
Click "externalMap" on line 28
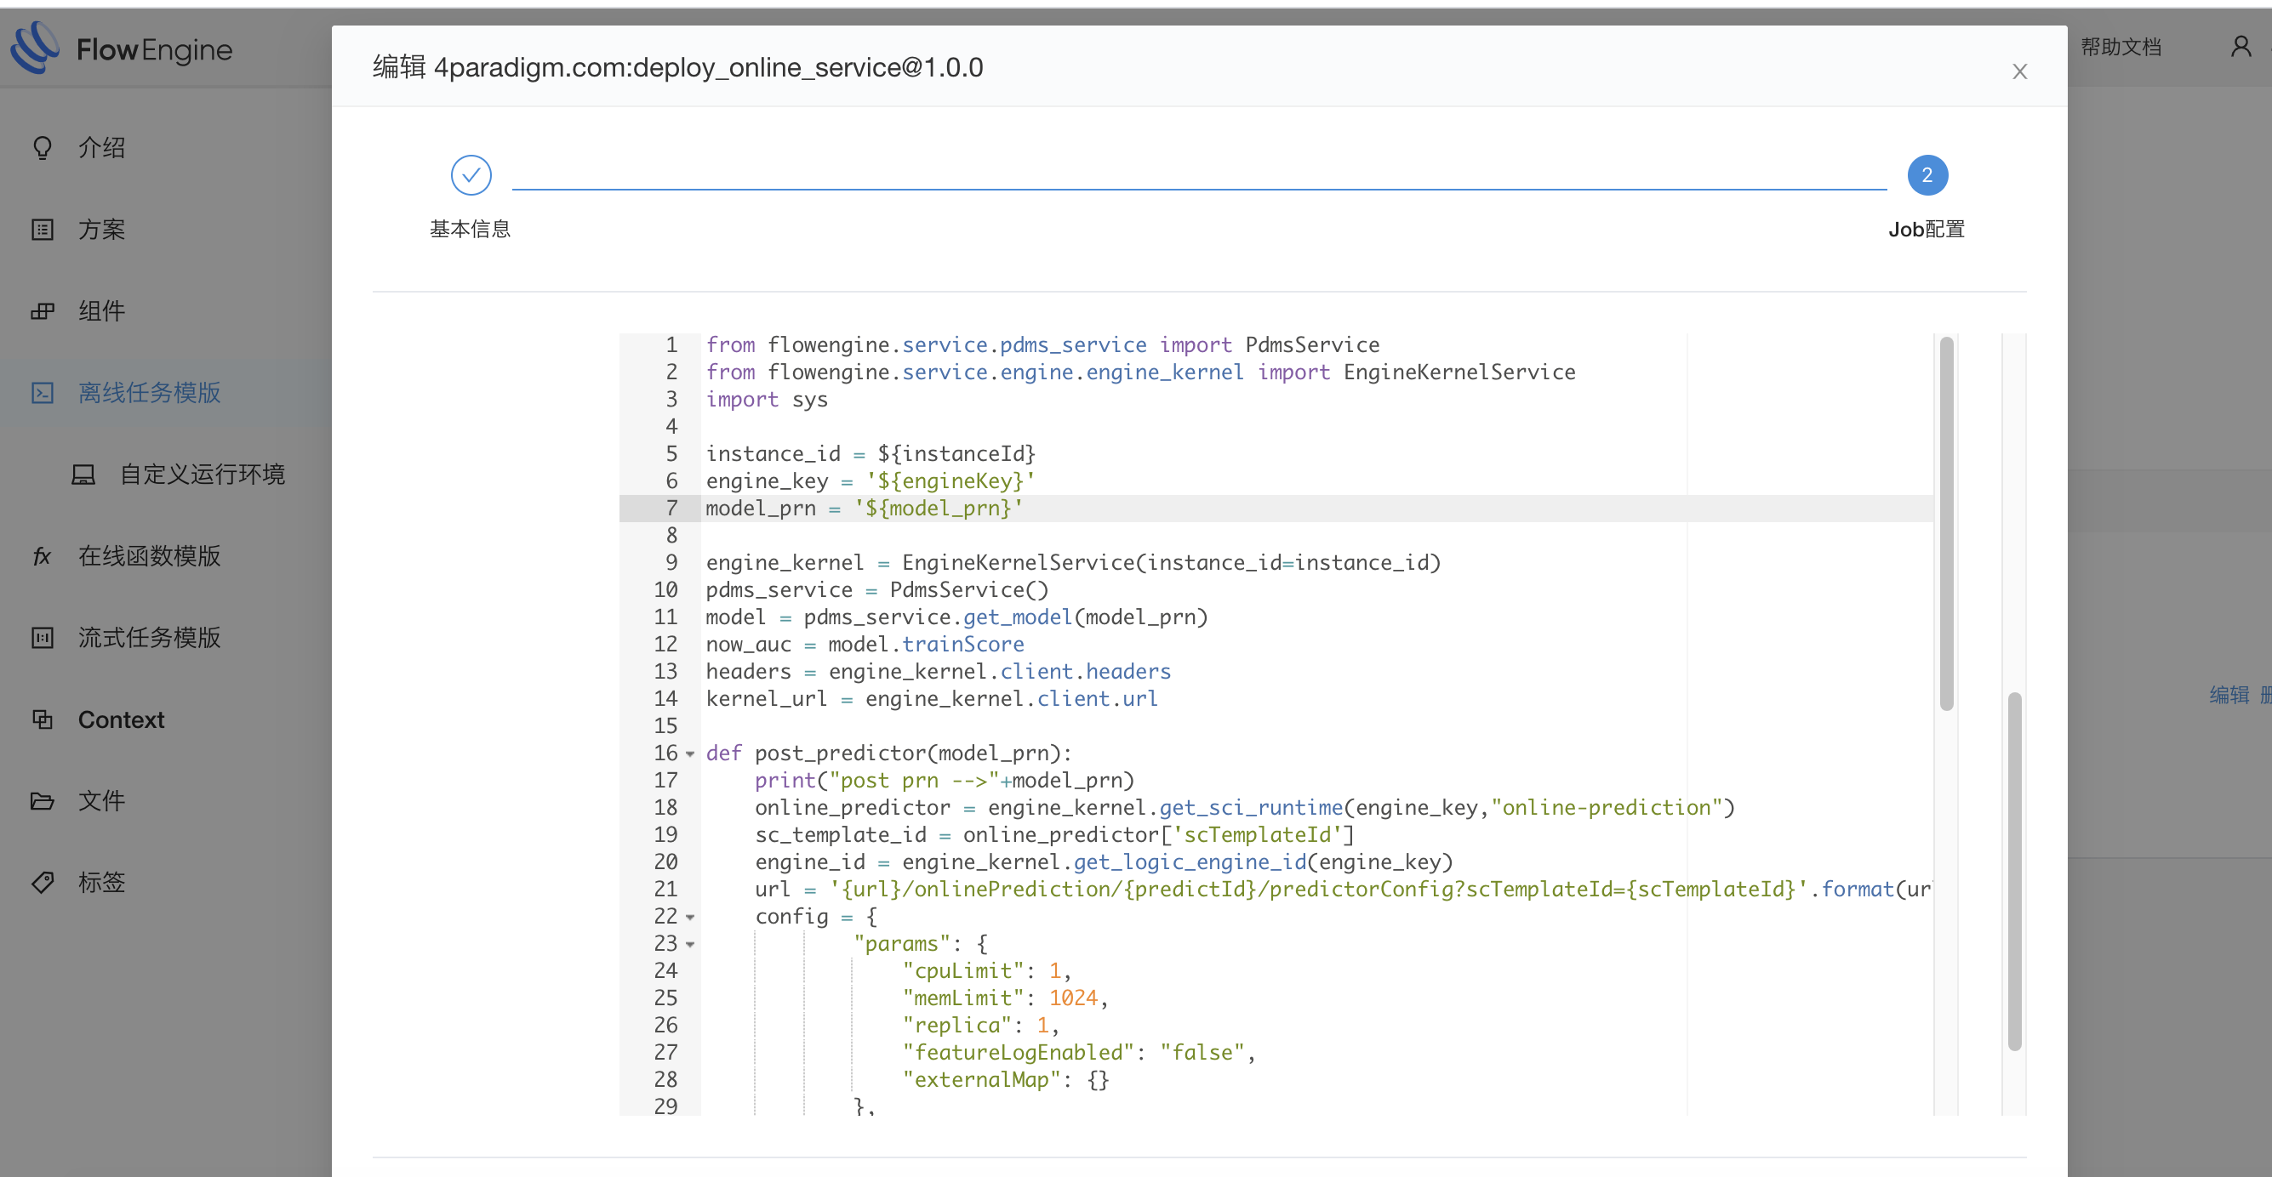click(x=982, y=1080)
